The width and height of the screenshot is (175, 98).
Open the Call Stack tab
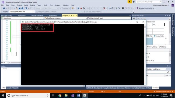pos(90,88)
